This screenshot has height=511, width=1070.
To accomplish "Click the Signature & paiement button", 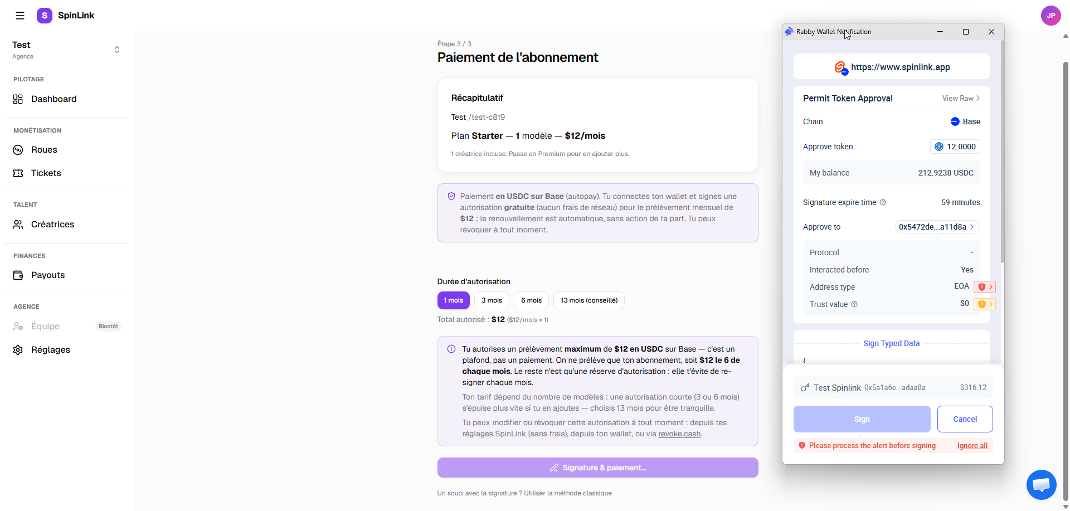I will point(597,468).
